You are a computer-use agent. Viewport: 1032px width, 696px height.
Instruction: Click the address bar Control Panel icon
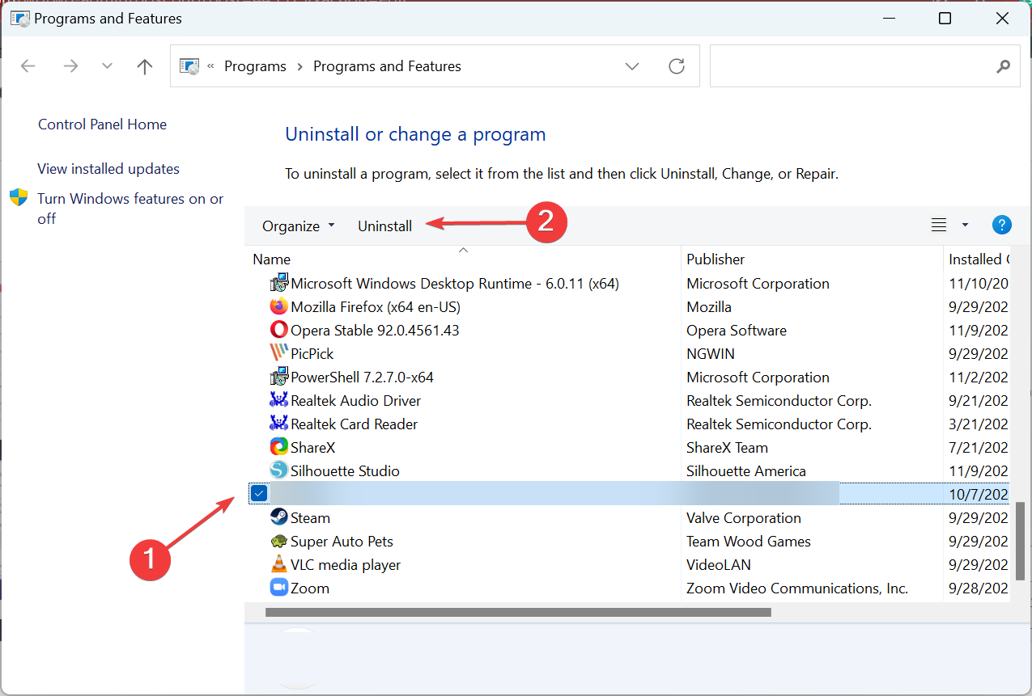[189, 66]
